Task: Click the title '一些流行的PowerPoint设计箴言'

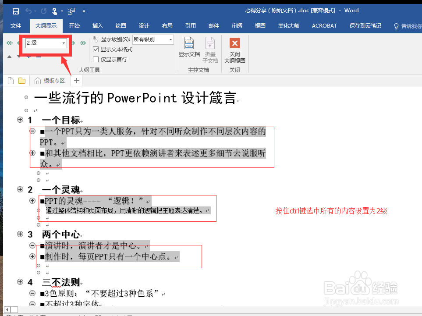Action: [x=135, y=97]
